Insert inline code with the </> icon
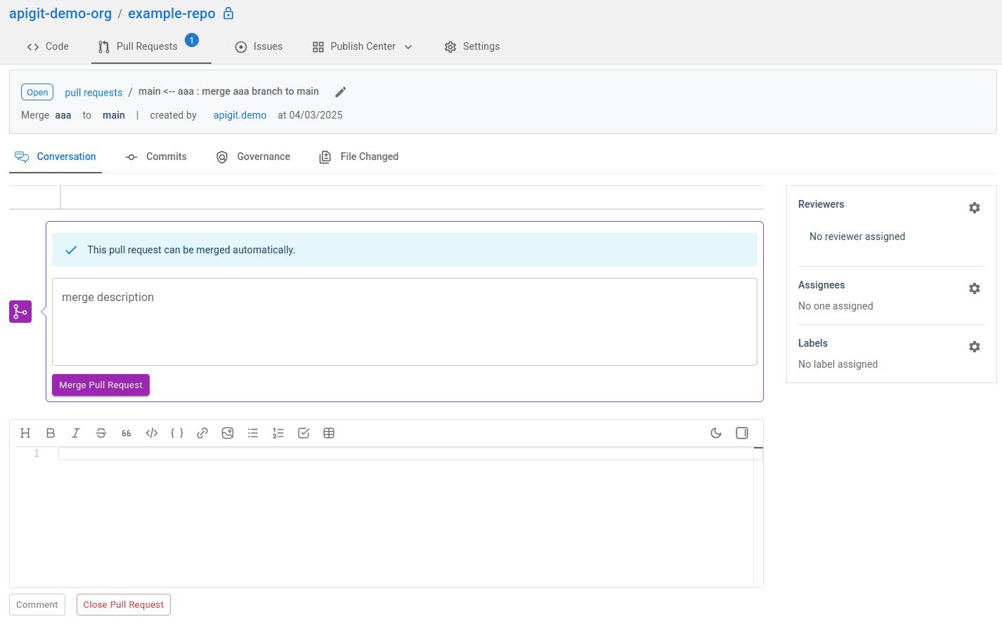This screenshot has height=626, width=1002. click(152, 433)
